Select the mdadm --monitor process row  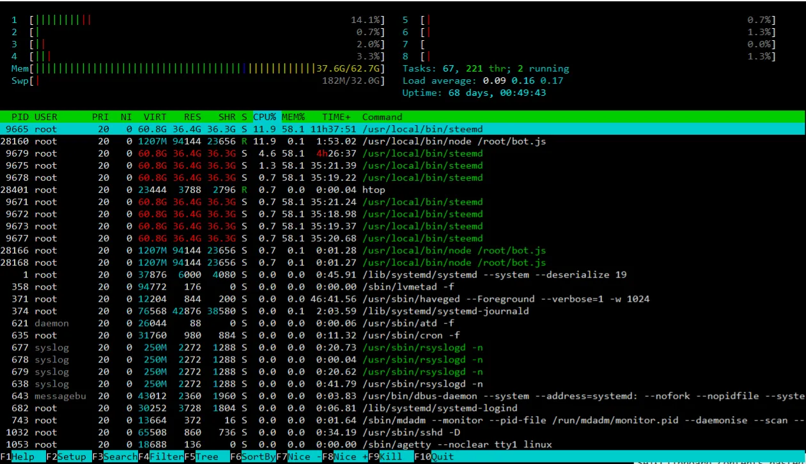pos(403,421)
